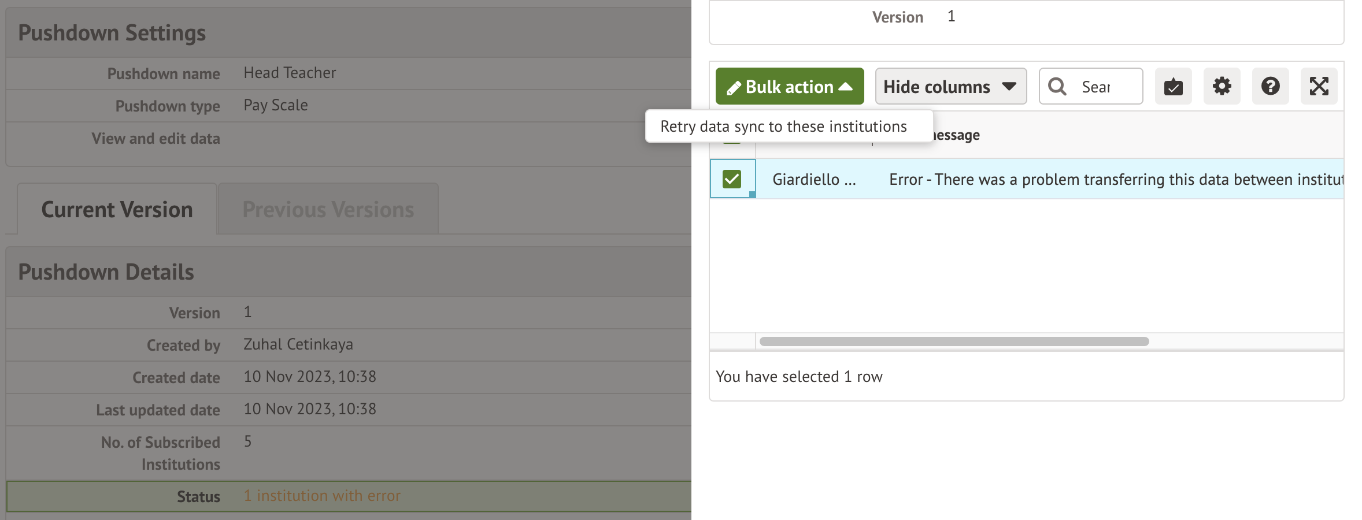Image resolution: width=1362 pixels, height=520 pixels.
Task: Select the Current Version tab
Action: click(x=117, y=210)
